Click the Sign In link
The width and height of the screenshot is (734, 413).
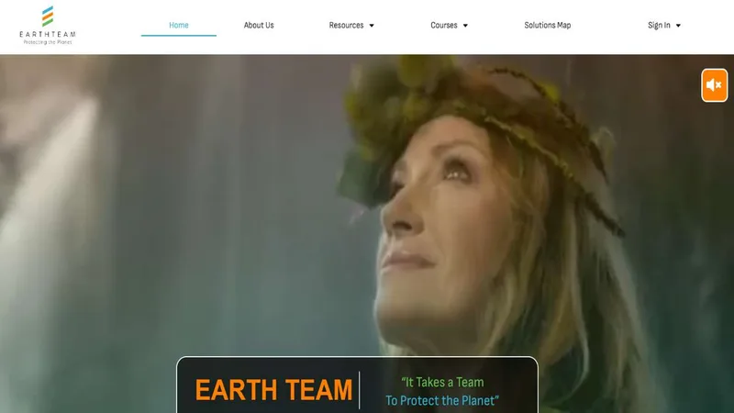[x=659, y=26]
